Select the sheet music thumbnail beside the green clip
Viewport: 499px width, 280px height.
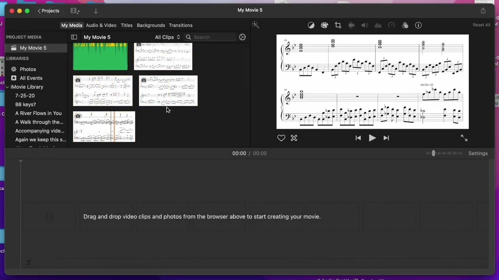click(x=163, y=56)
